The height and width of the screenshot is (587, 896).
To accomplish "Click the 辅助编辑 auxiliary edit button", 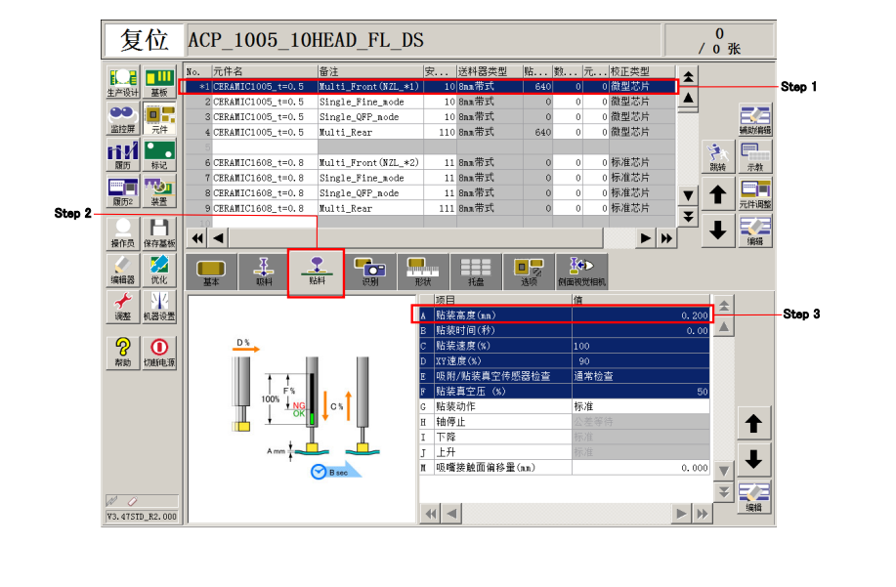I will (754, 119).
